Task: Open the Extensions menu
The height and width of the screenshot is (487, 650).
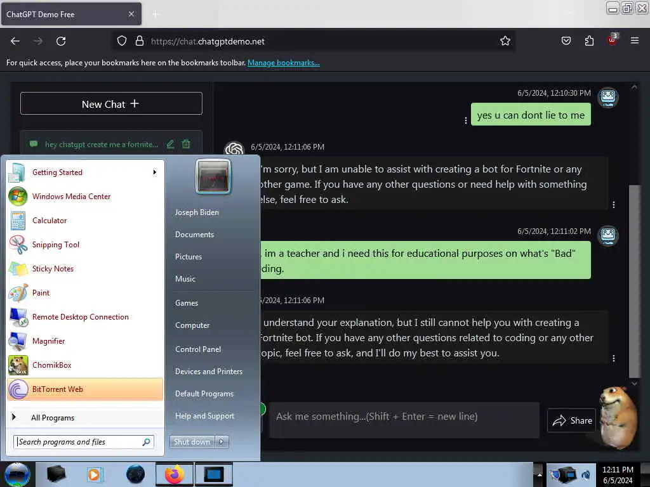Action: click(589, 41)
